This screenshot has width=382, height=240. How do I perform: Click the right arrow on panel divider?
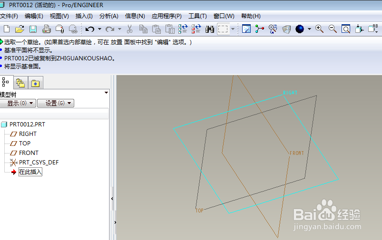(115, 222)
